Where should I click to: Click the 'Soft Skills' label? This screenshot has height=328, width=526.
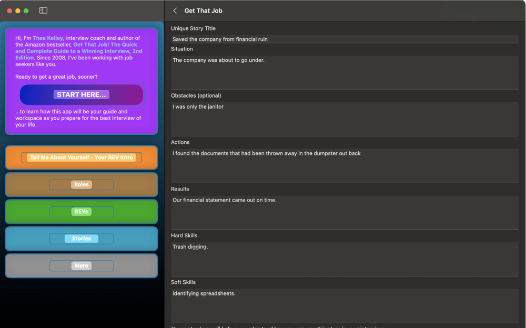183,282
